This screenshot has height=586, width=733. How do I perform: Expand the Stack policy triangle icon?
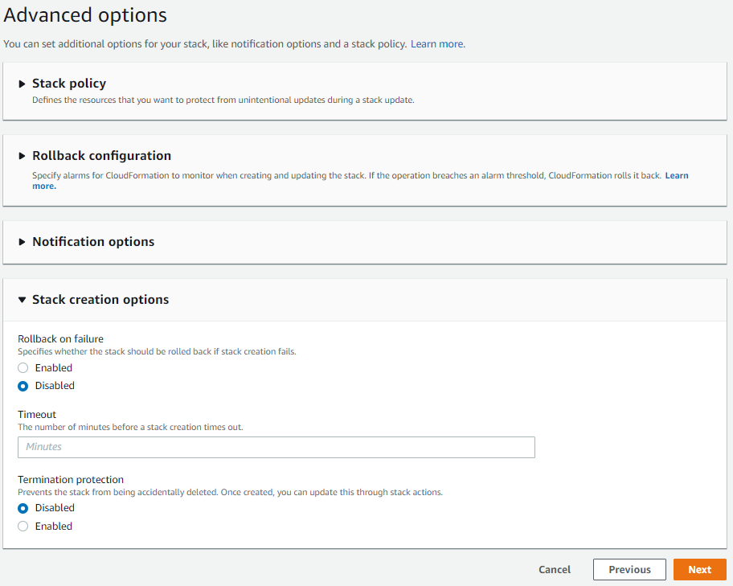pos(23,84)
